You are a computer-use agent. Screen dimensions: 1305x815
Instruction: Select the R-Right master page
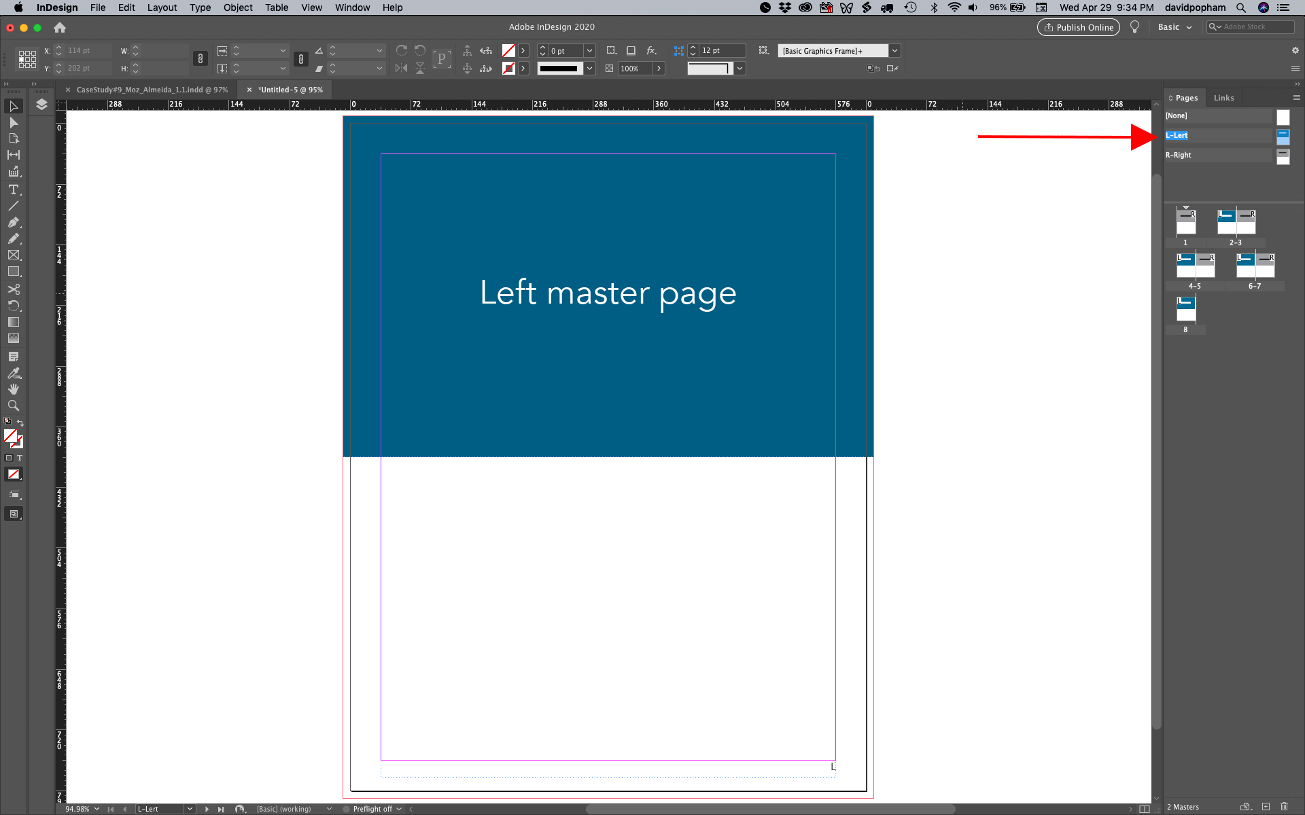[1179, 155]
